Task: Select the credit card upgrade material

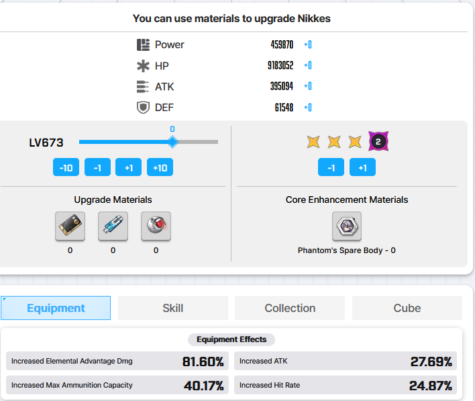Action: (70, 226)
